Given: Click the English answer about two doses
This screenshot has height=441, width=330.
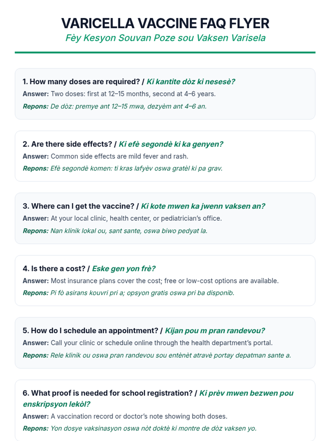Looking at the screenshot, I should [x=119, y=94].
